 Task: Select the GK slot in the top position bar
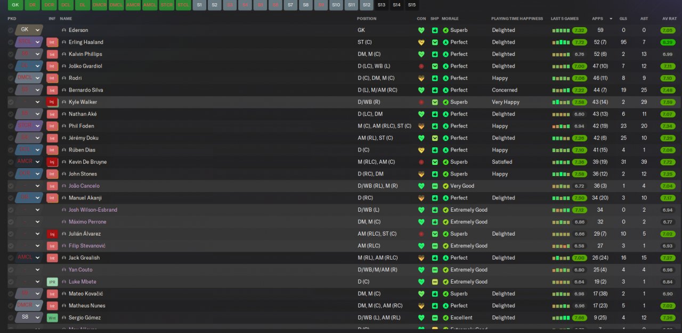[15, 5]
